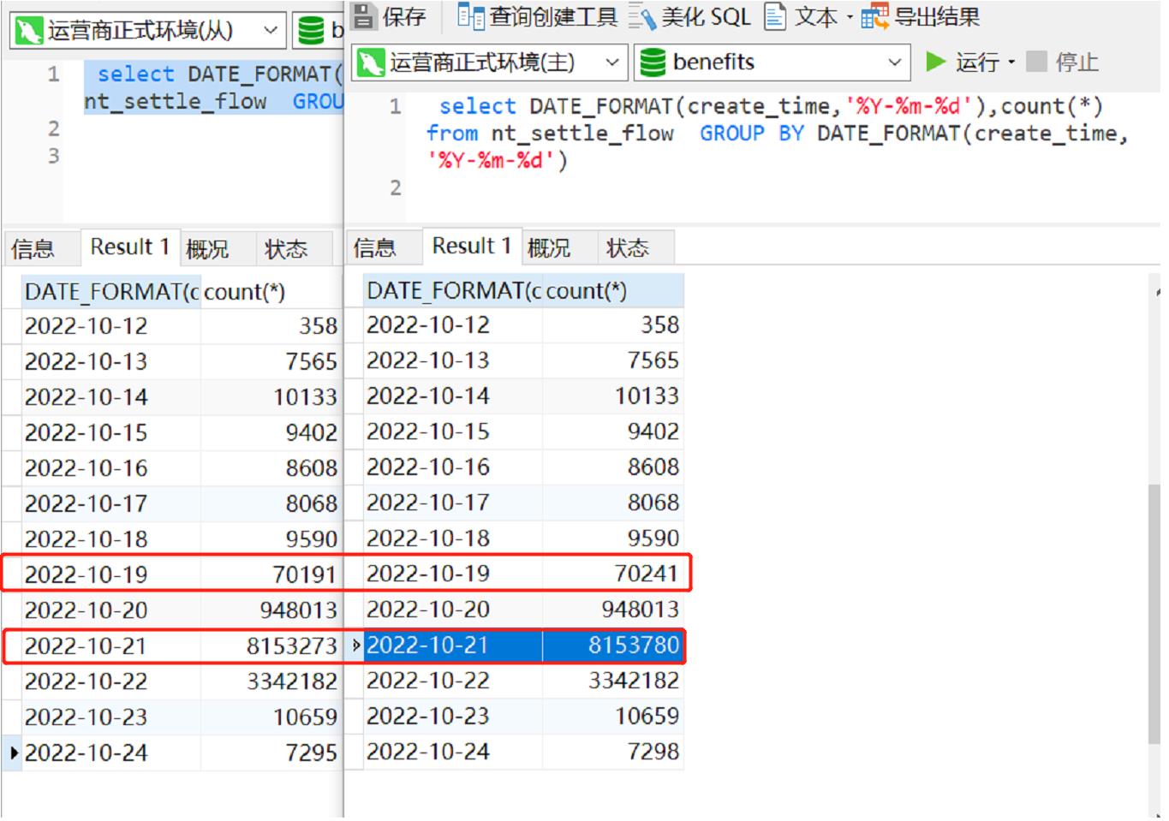Select cell 8153273 in left result grid

pyautogui.click(x=271, y=646)
